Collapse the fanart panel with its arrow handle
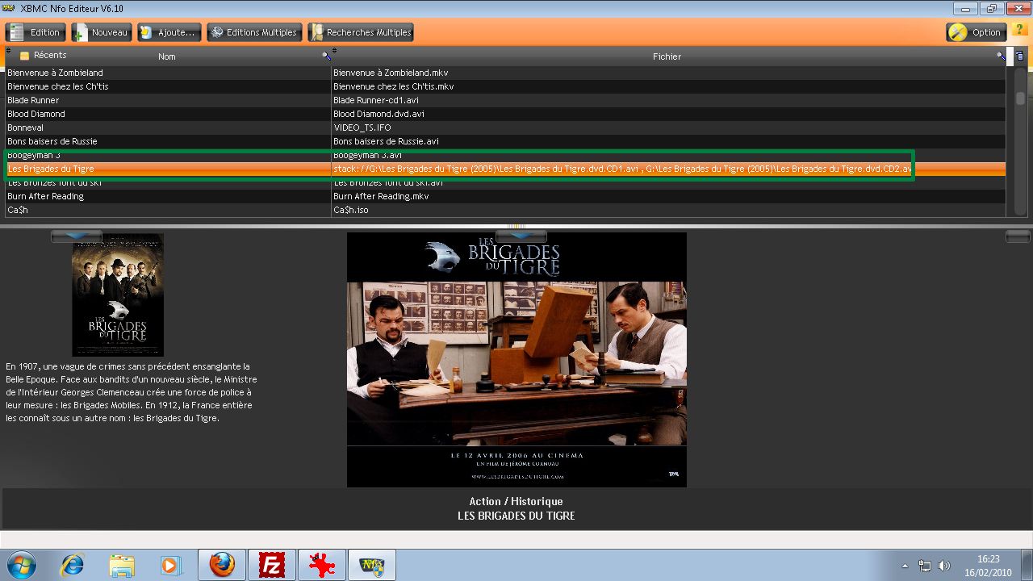 point(521,236)
